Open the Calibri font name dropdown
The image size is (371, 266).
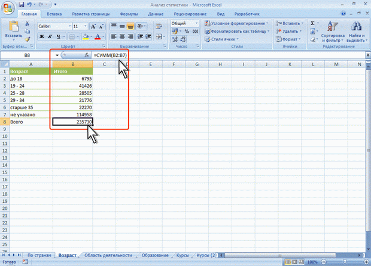[x=70, y=26]
